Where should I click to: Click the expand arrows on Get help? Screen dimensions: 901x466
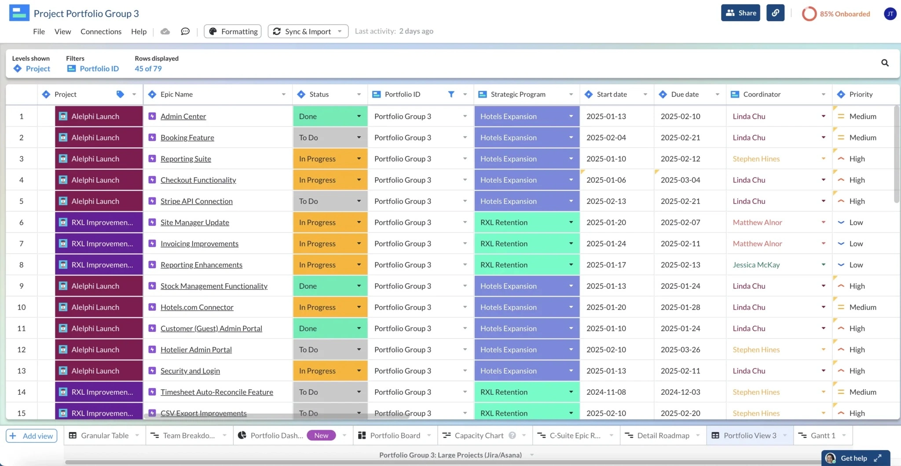878,458
